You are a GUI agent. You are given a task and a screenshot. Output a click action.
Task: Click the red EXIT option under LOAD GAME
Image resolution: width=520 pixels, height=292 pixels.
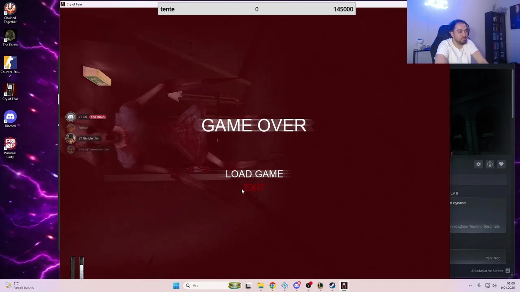click(255, 187)
